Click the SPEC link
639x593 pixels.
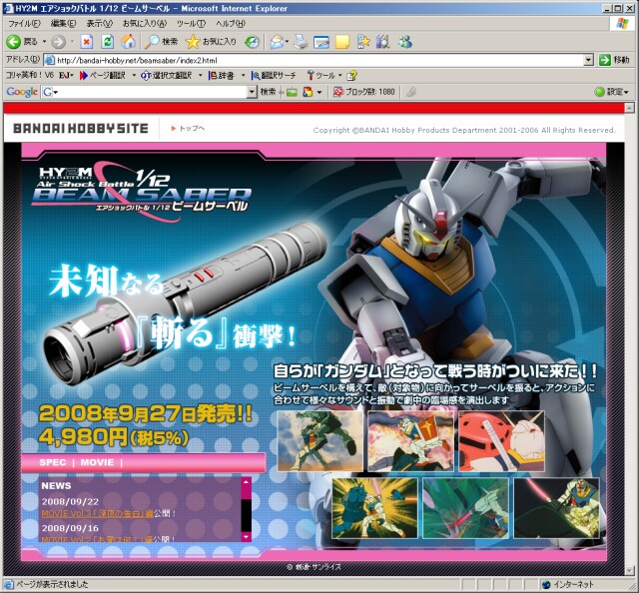click(53, 462)
